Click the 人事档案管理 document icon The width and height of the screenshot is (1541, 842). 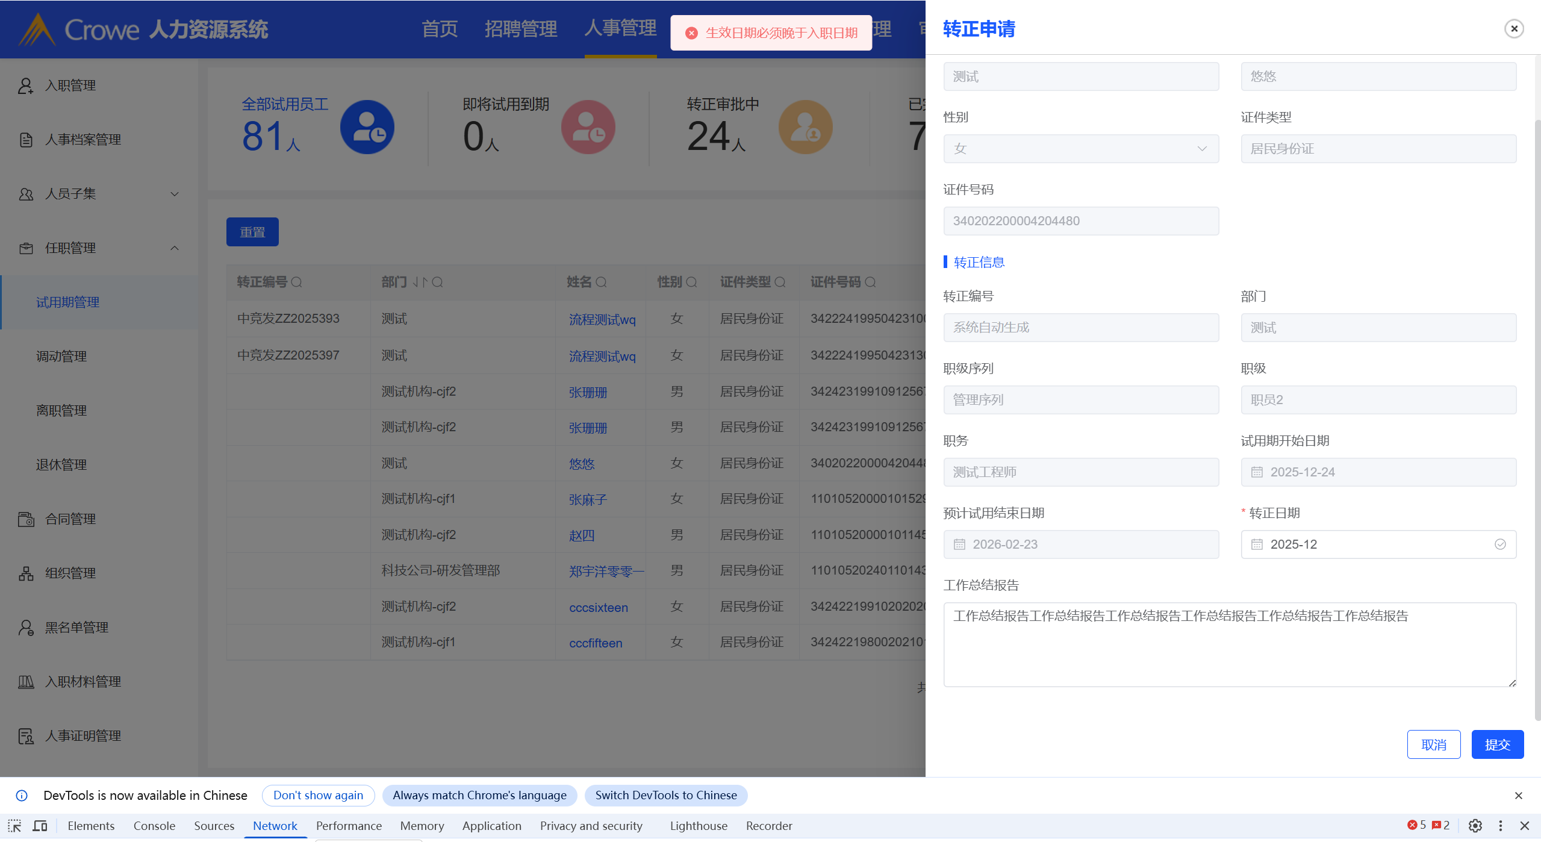[25, 140]
